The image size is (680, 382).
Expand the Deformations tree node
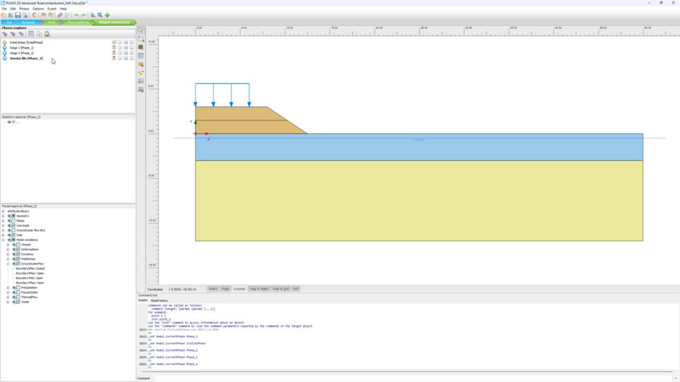[8, 249]
